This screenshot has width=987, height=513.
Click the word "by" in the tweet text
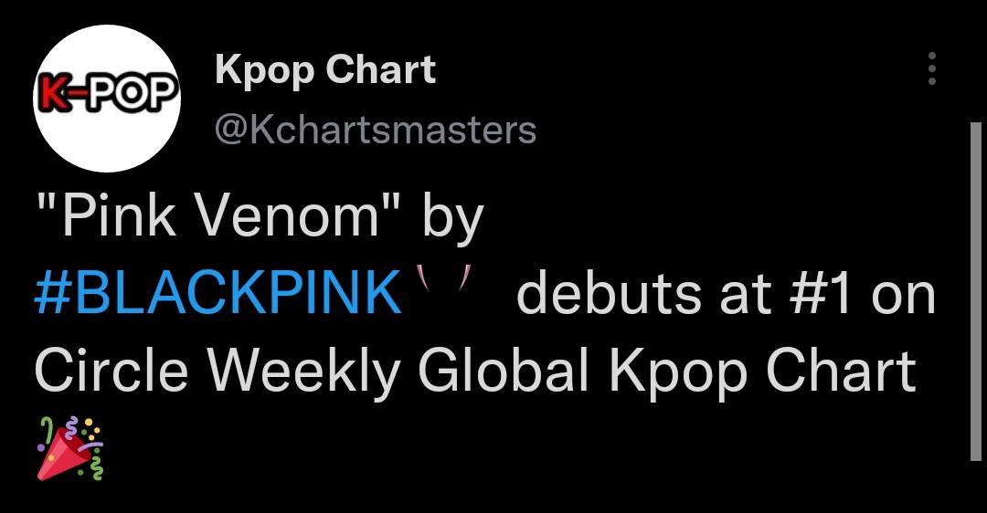(x=452, y=220)
